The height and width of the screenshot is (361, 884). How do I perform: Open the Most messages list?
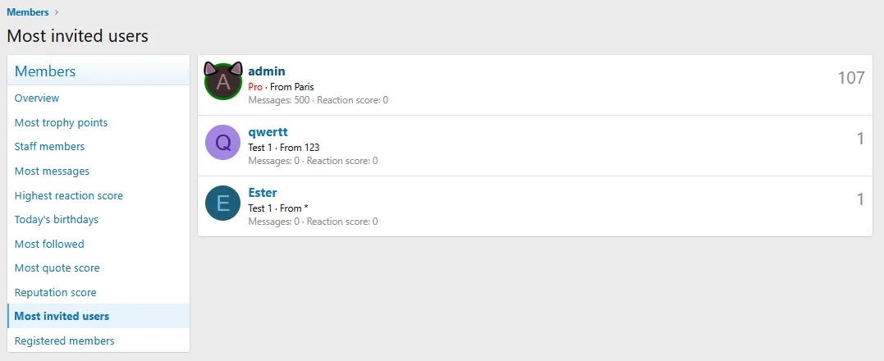[x=52, y=171]
